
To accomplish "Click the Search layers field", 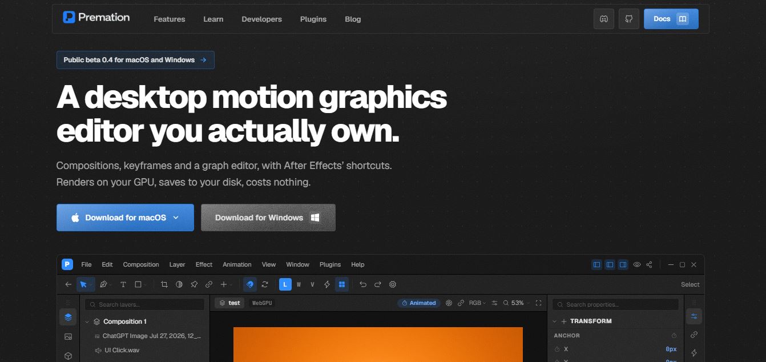I will pyautogui.click(x=144, y=305).
